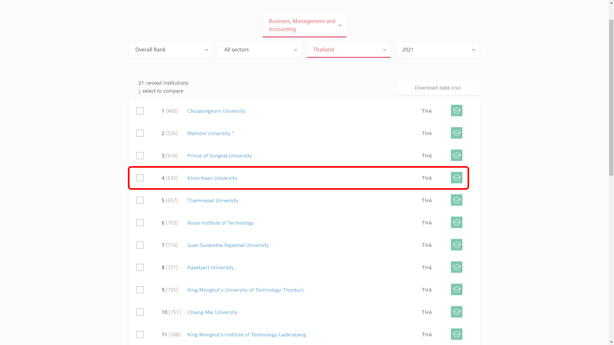Click the '21 ranked institutions' text

(163, 83)
